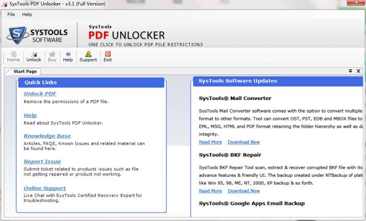The image size is (366, 221).
Task: Open the Knowledge Base link
Action: tap(48, 136)
